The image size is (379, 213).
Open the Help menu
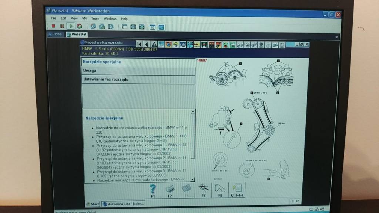click(x=124, y=19)
